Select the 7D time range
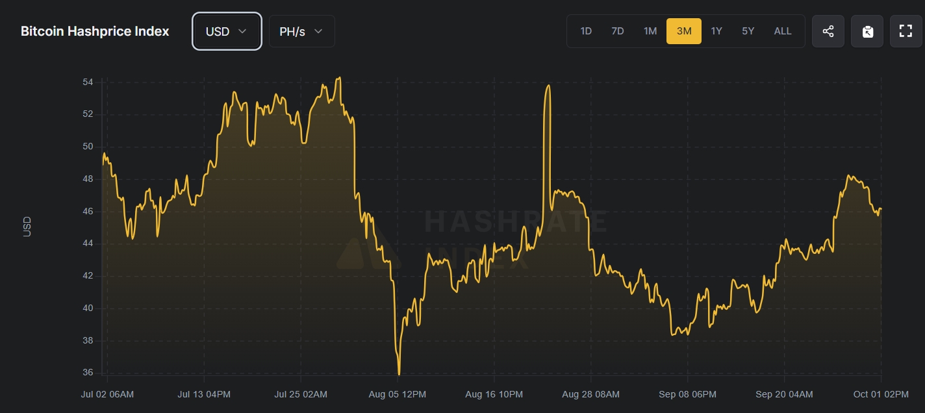 coord(618,31)
